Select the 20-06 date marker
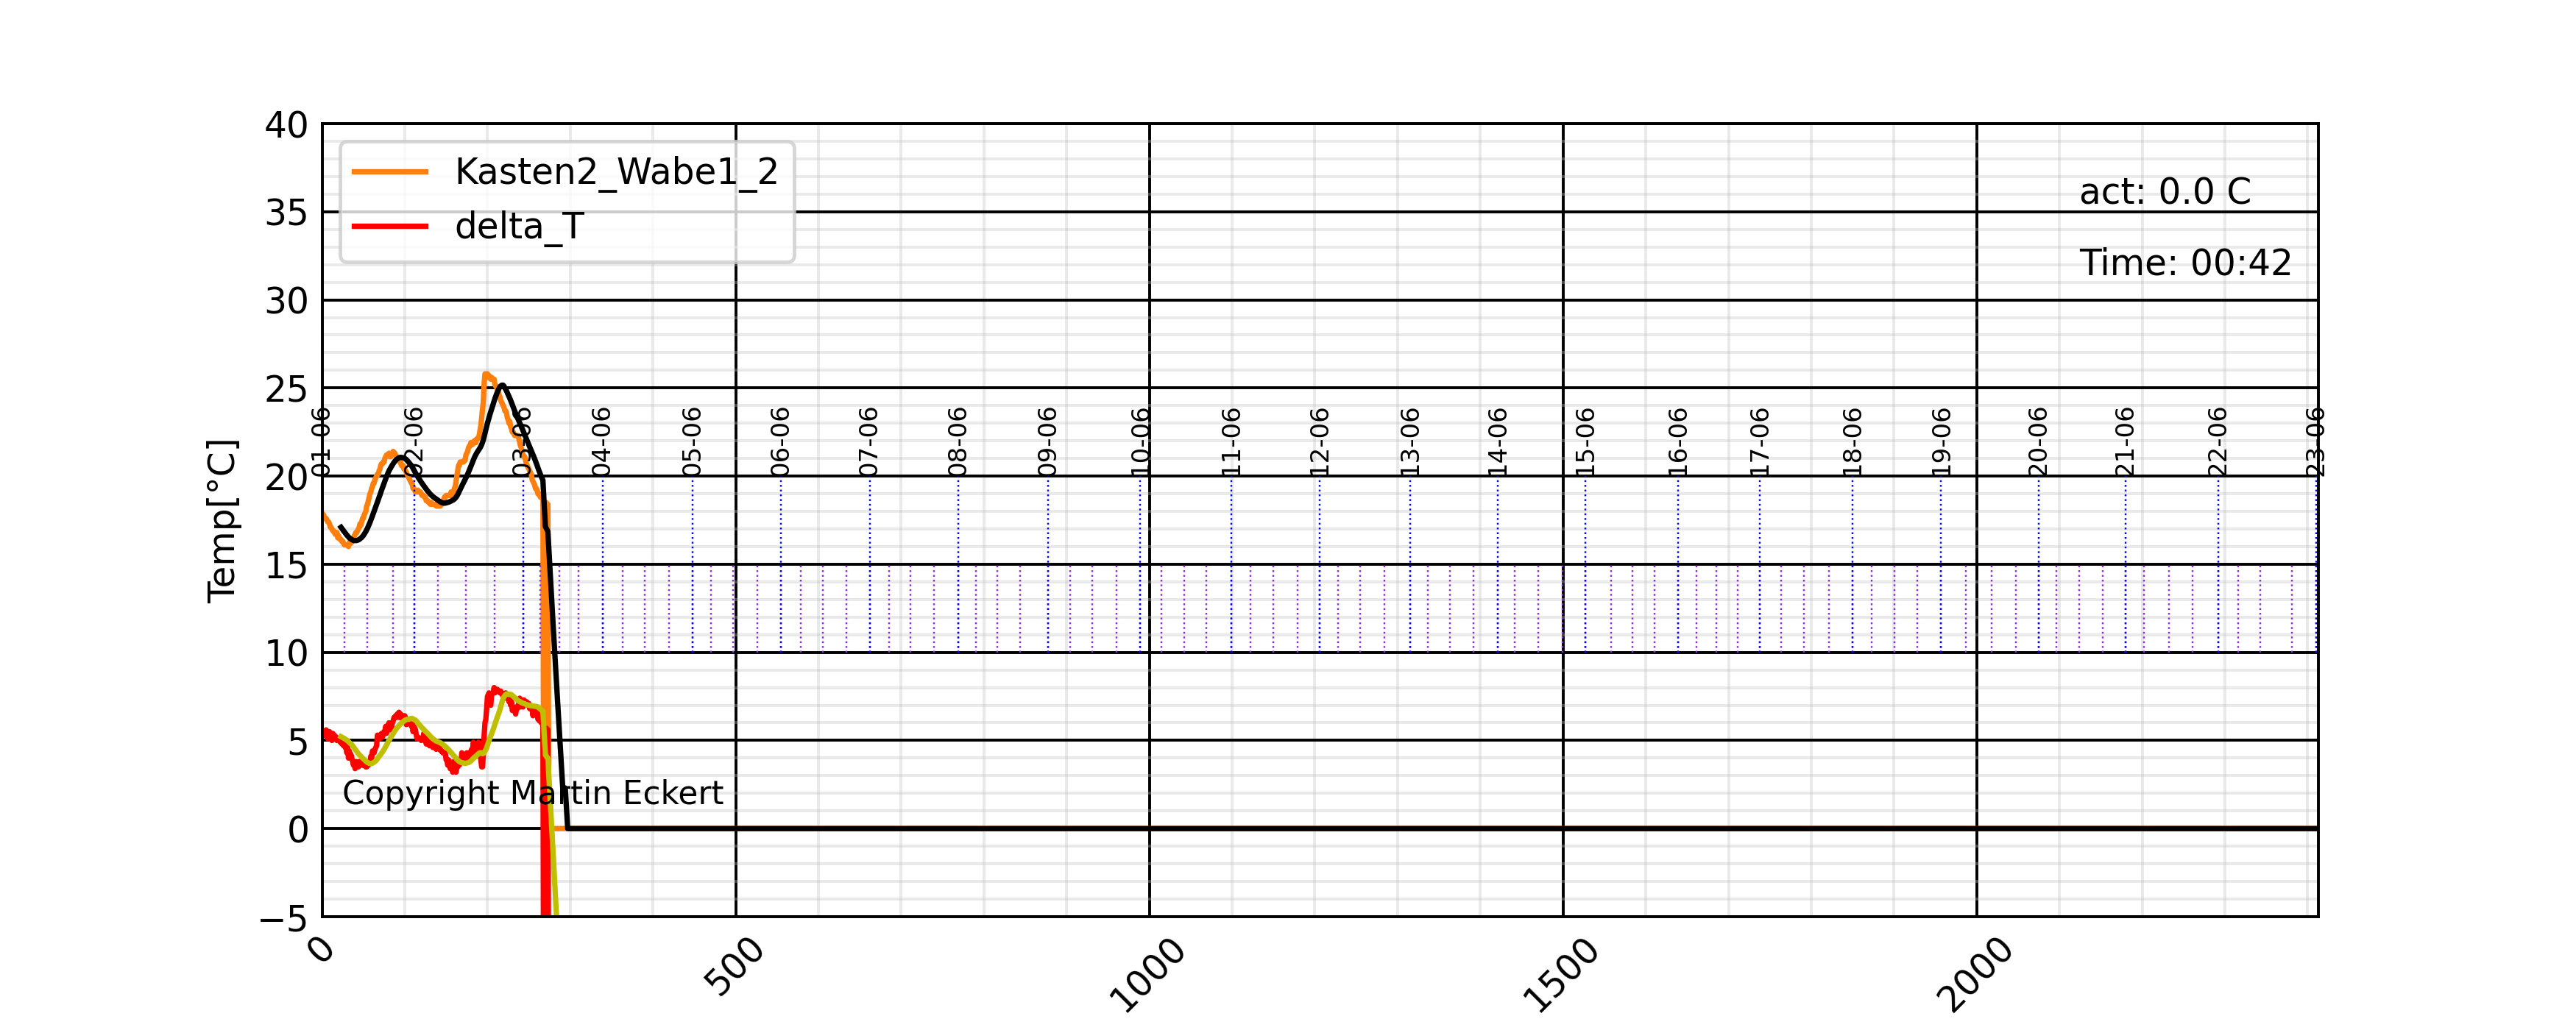 2037,441
